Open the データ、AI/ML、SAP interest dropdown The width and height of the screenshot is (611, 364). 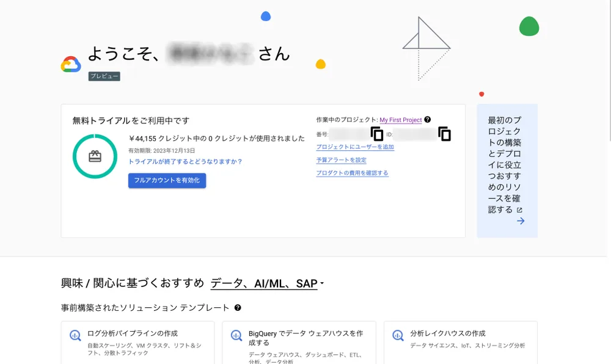pos(267,283)
